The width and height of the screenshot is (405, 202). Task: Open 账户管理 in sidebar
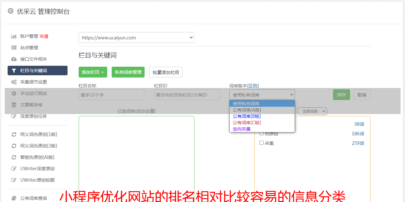pyautogui.click(x=29, y=36)
